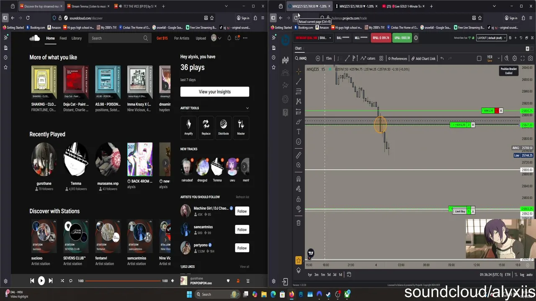This screenshot has width=536, height=301.
Task: Like the PONPONPON.exe track with heart
Action: [228, 281]
